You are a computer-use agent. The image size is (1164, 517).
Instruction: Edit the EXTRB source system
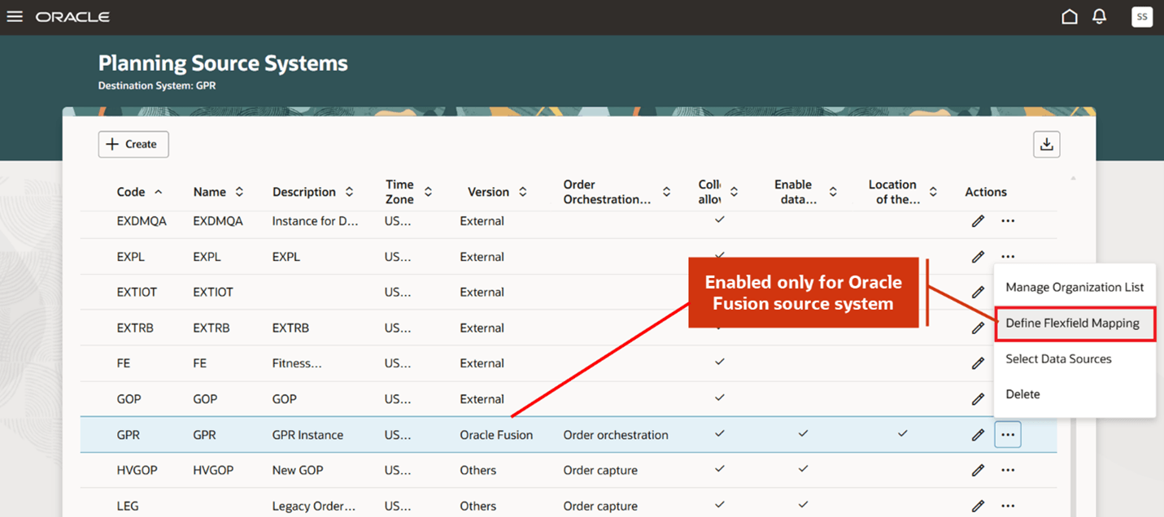coord(978,328)
